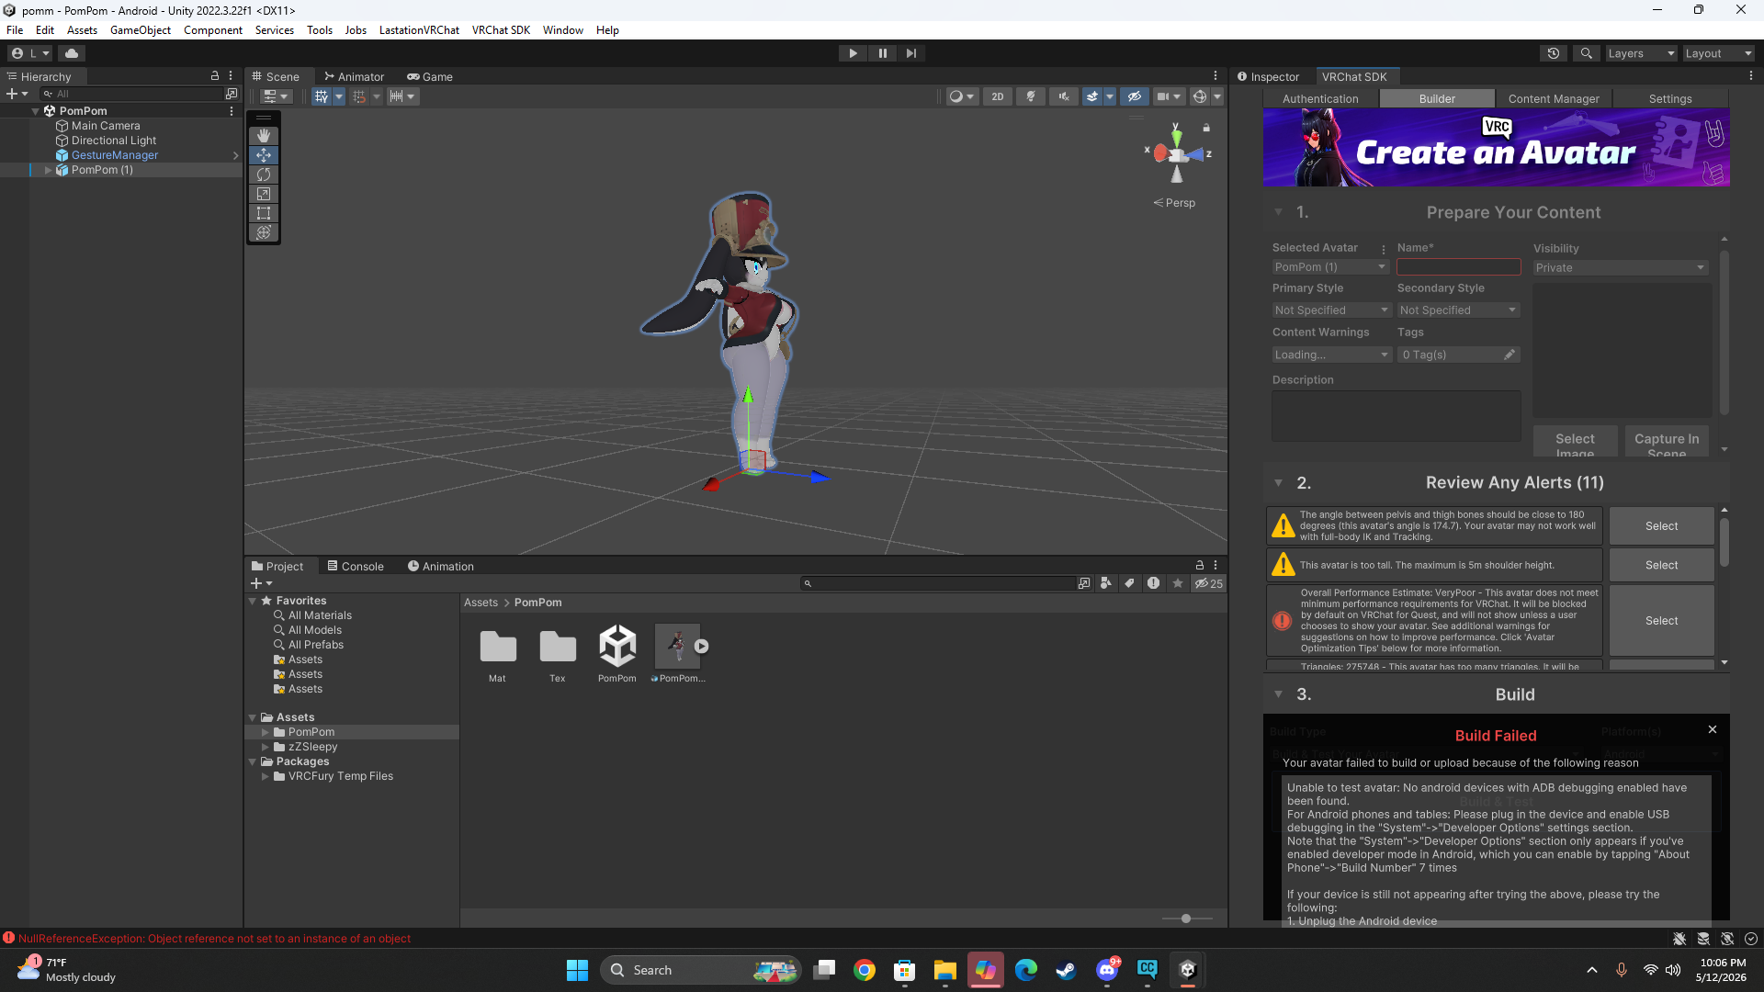
Task: Toggle grid snapping icon
Action: click(359, 96)
